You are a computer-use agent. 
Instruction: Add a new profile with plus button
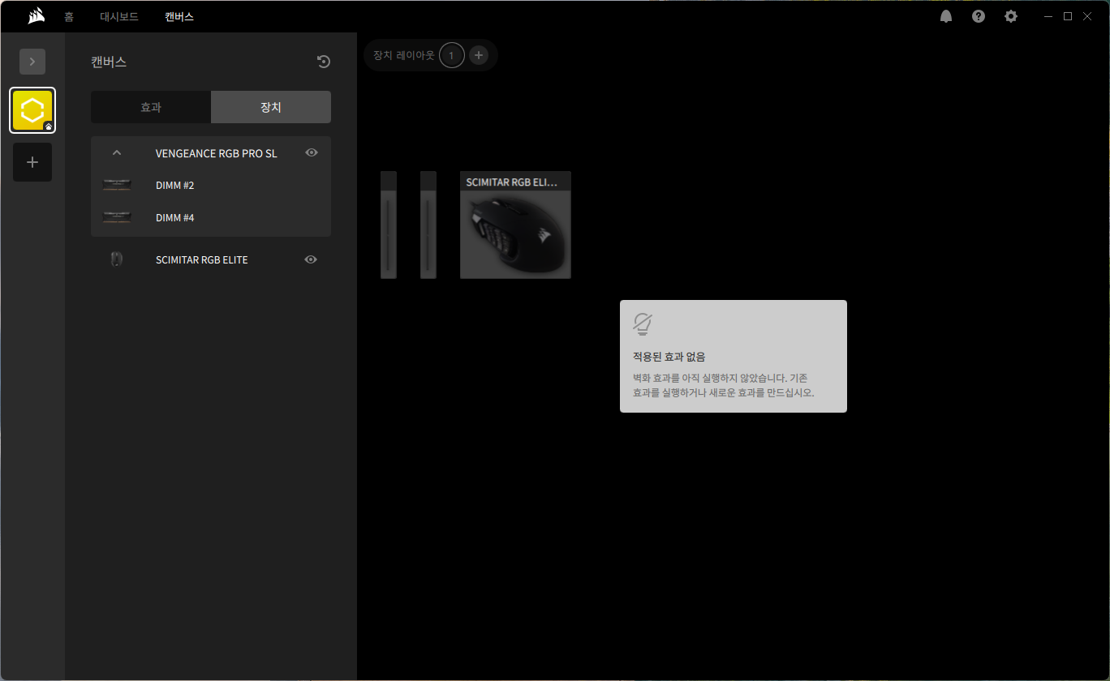(x=32, y=162)
